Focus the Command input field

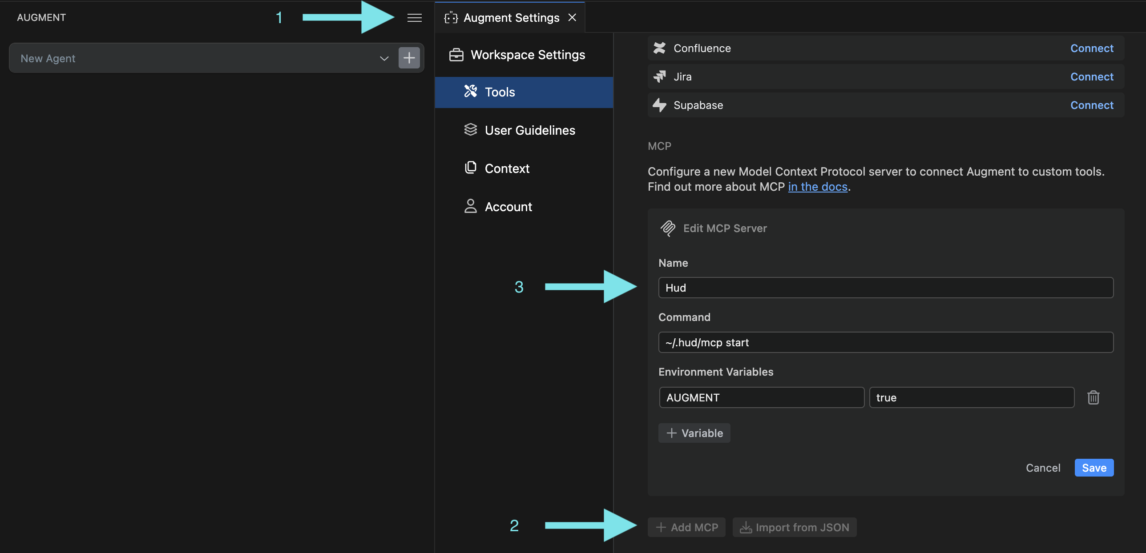click(x=886, y=342)
